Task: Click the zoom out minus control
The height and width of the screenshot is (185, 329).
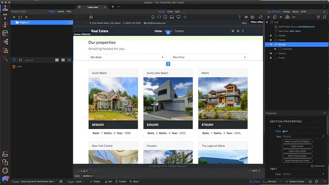Action: (250, 171)
